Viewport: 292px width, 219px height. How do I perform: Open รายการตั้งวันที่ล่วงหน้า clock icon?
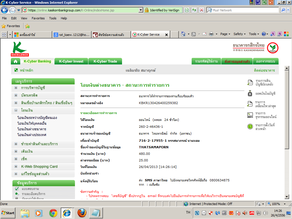[x=250, y=127]
